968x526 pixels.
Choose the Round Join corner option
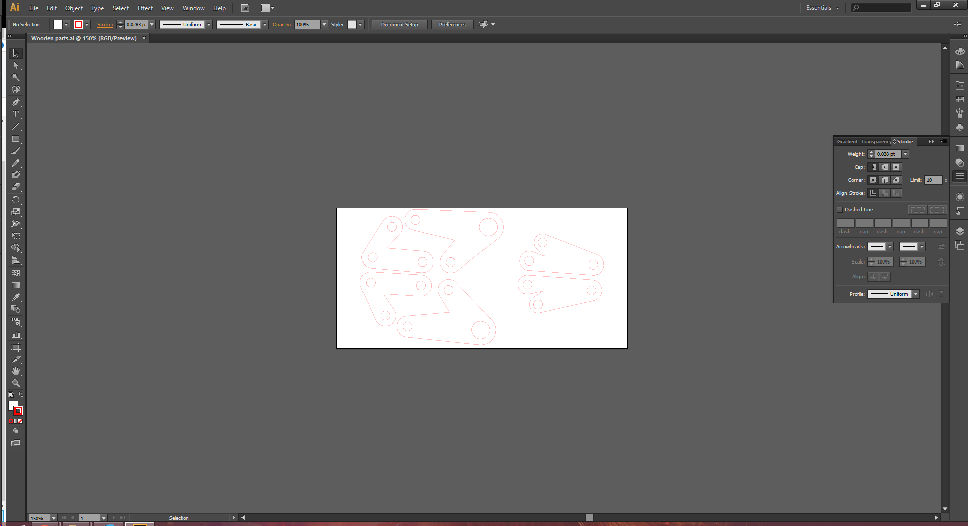pyautogui.click(x=885, y=180)
